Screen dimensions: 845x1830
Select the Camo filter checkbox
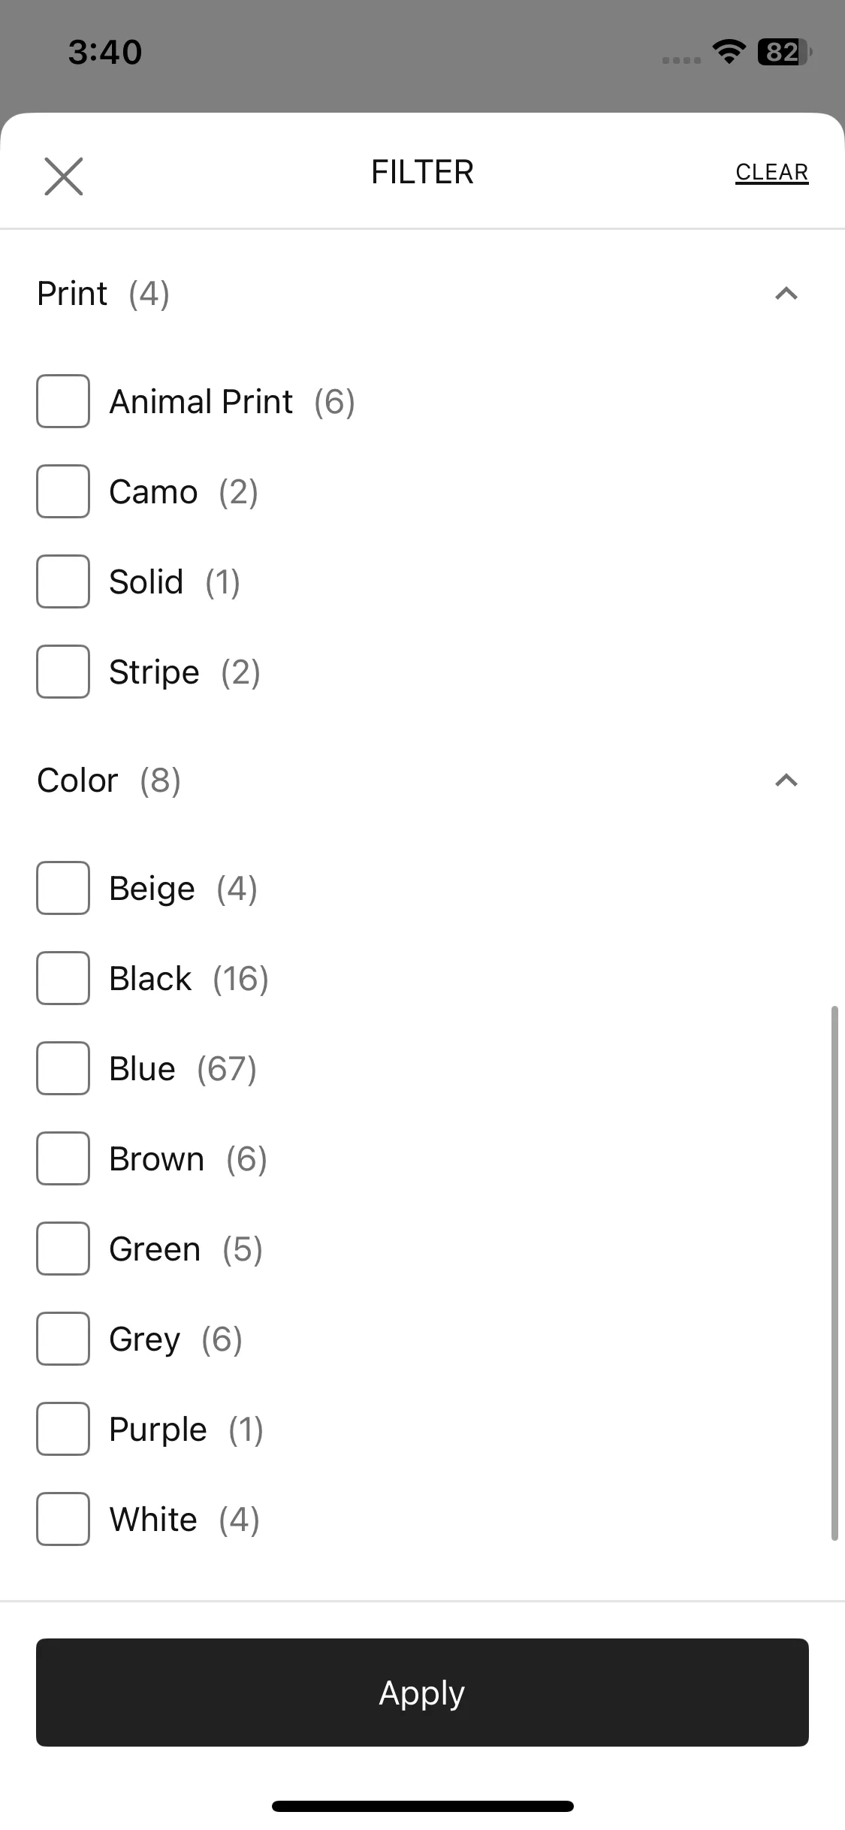(63, 491)
